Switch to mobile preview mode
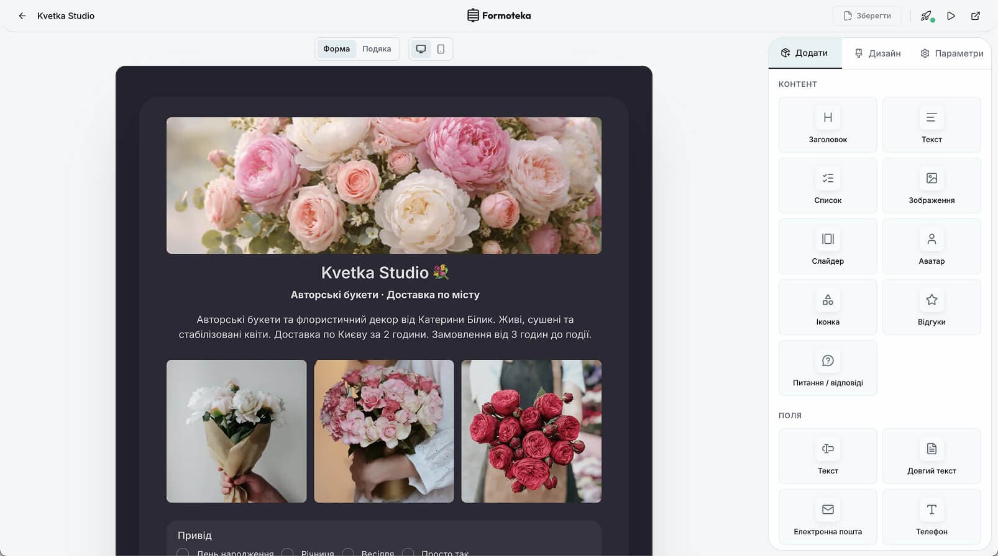Image resolution: width=998 pixels, height=556 pixels. pyautogui.click(x=441, y=49)
